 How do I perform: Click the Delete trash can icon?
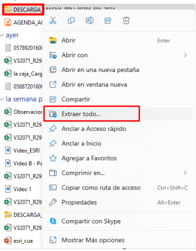(x=126, y=21)
